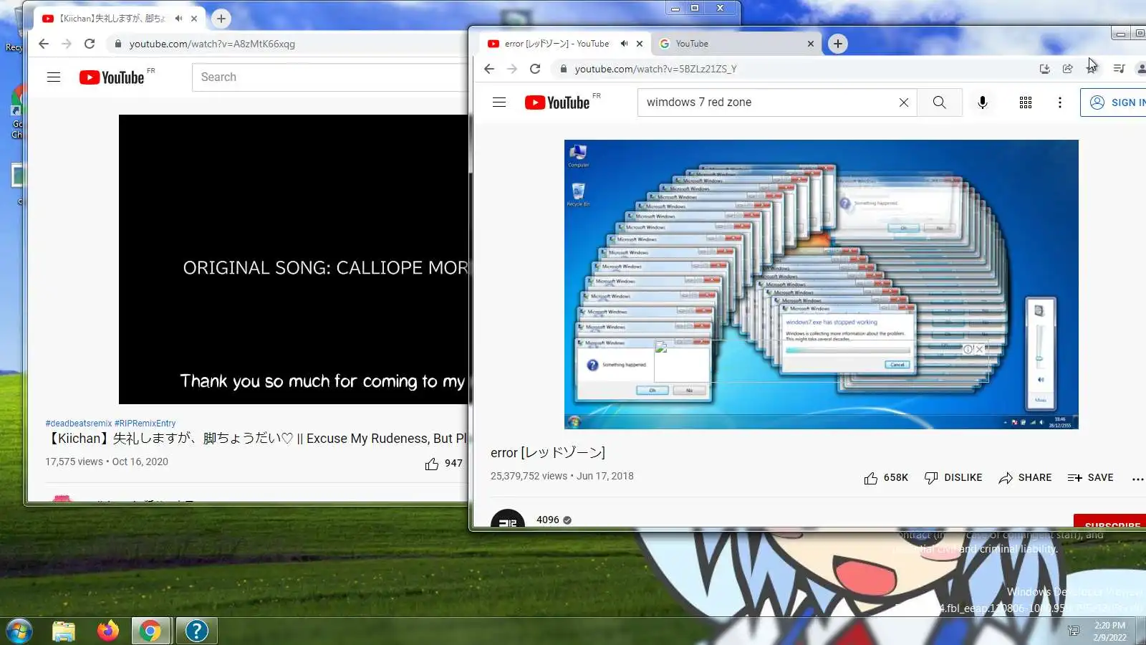
Task: Open the YouTube settings three-dot menu
Action: point(1060,102)
